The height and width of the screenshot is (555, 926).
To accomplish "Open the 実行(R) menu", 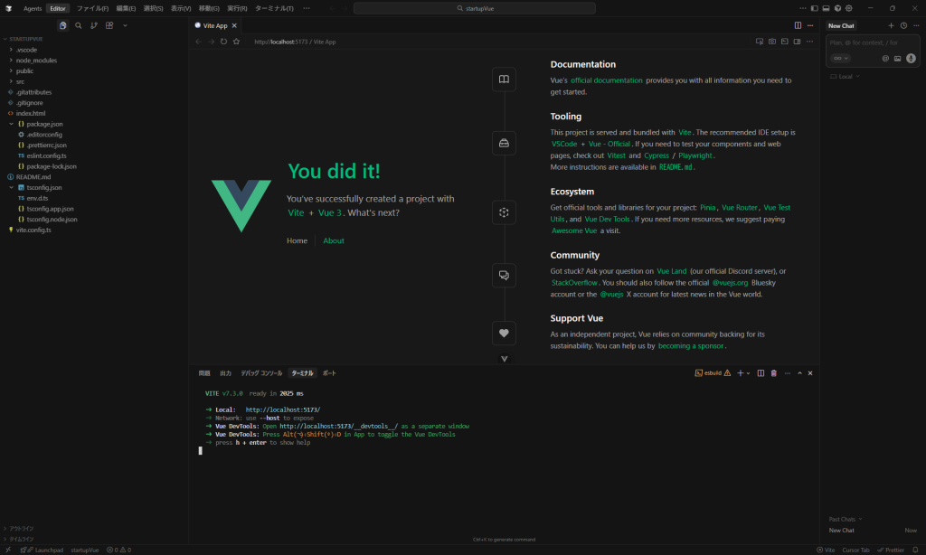I will point(237,8).
